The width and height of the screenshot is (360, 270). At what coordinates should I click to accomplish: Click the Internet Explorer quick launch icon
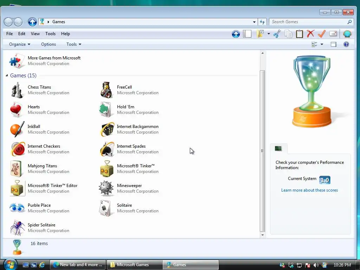42,265
